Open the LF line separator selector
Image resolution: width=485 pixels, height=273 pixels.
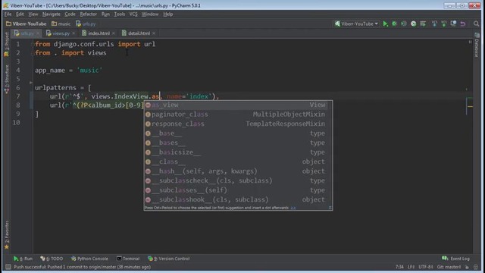[411, 267]
